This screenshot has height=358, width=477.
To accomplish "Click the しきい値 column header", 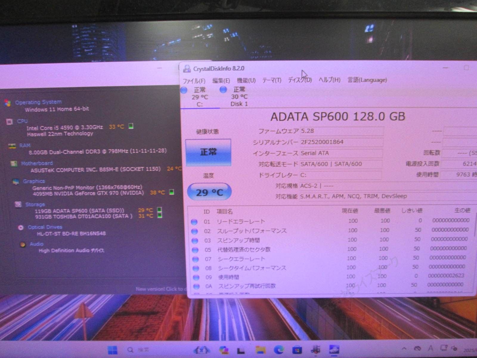I will (412, 210).
